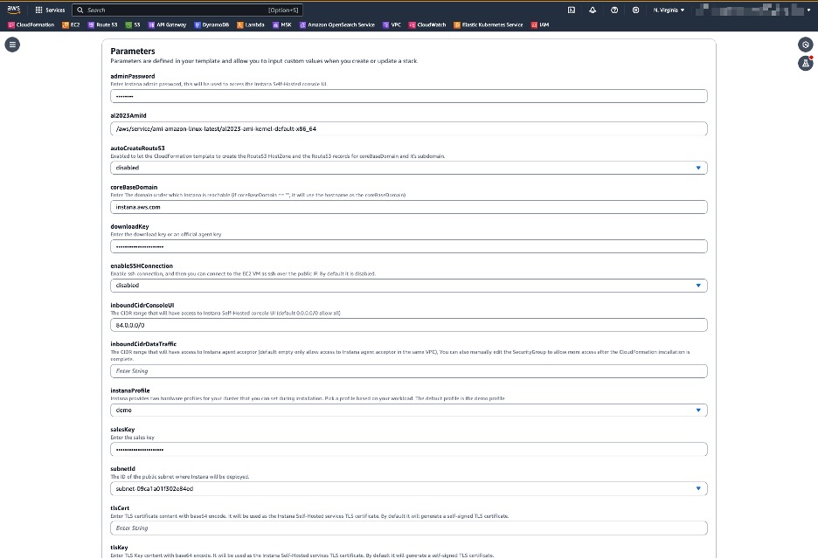818x559 pixels.
Task: Click the Parameters section heading
Action: 133,52
